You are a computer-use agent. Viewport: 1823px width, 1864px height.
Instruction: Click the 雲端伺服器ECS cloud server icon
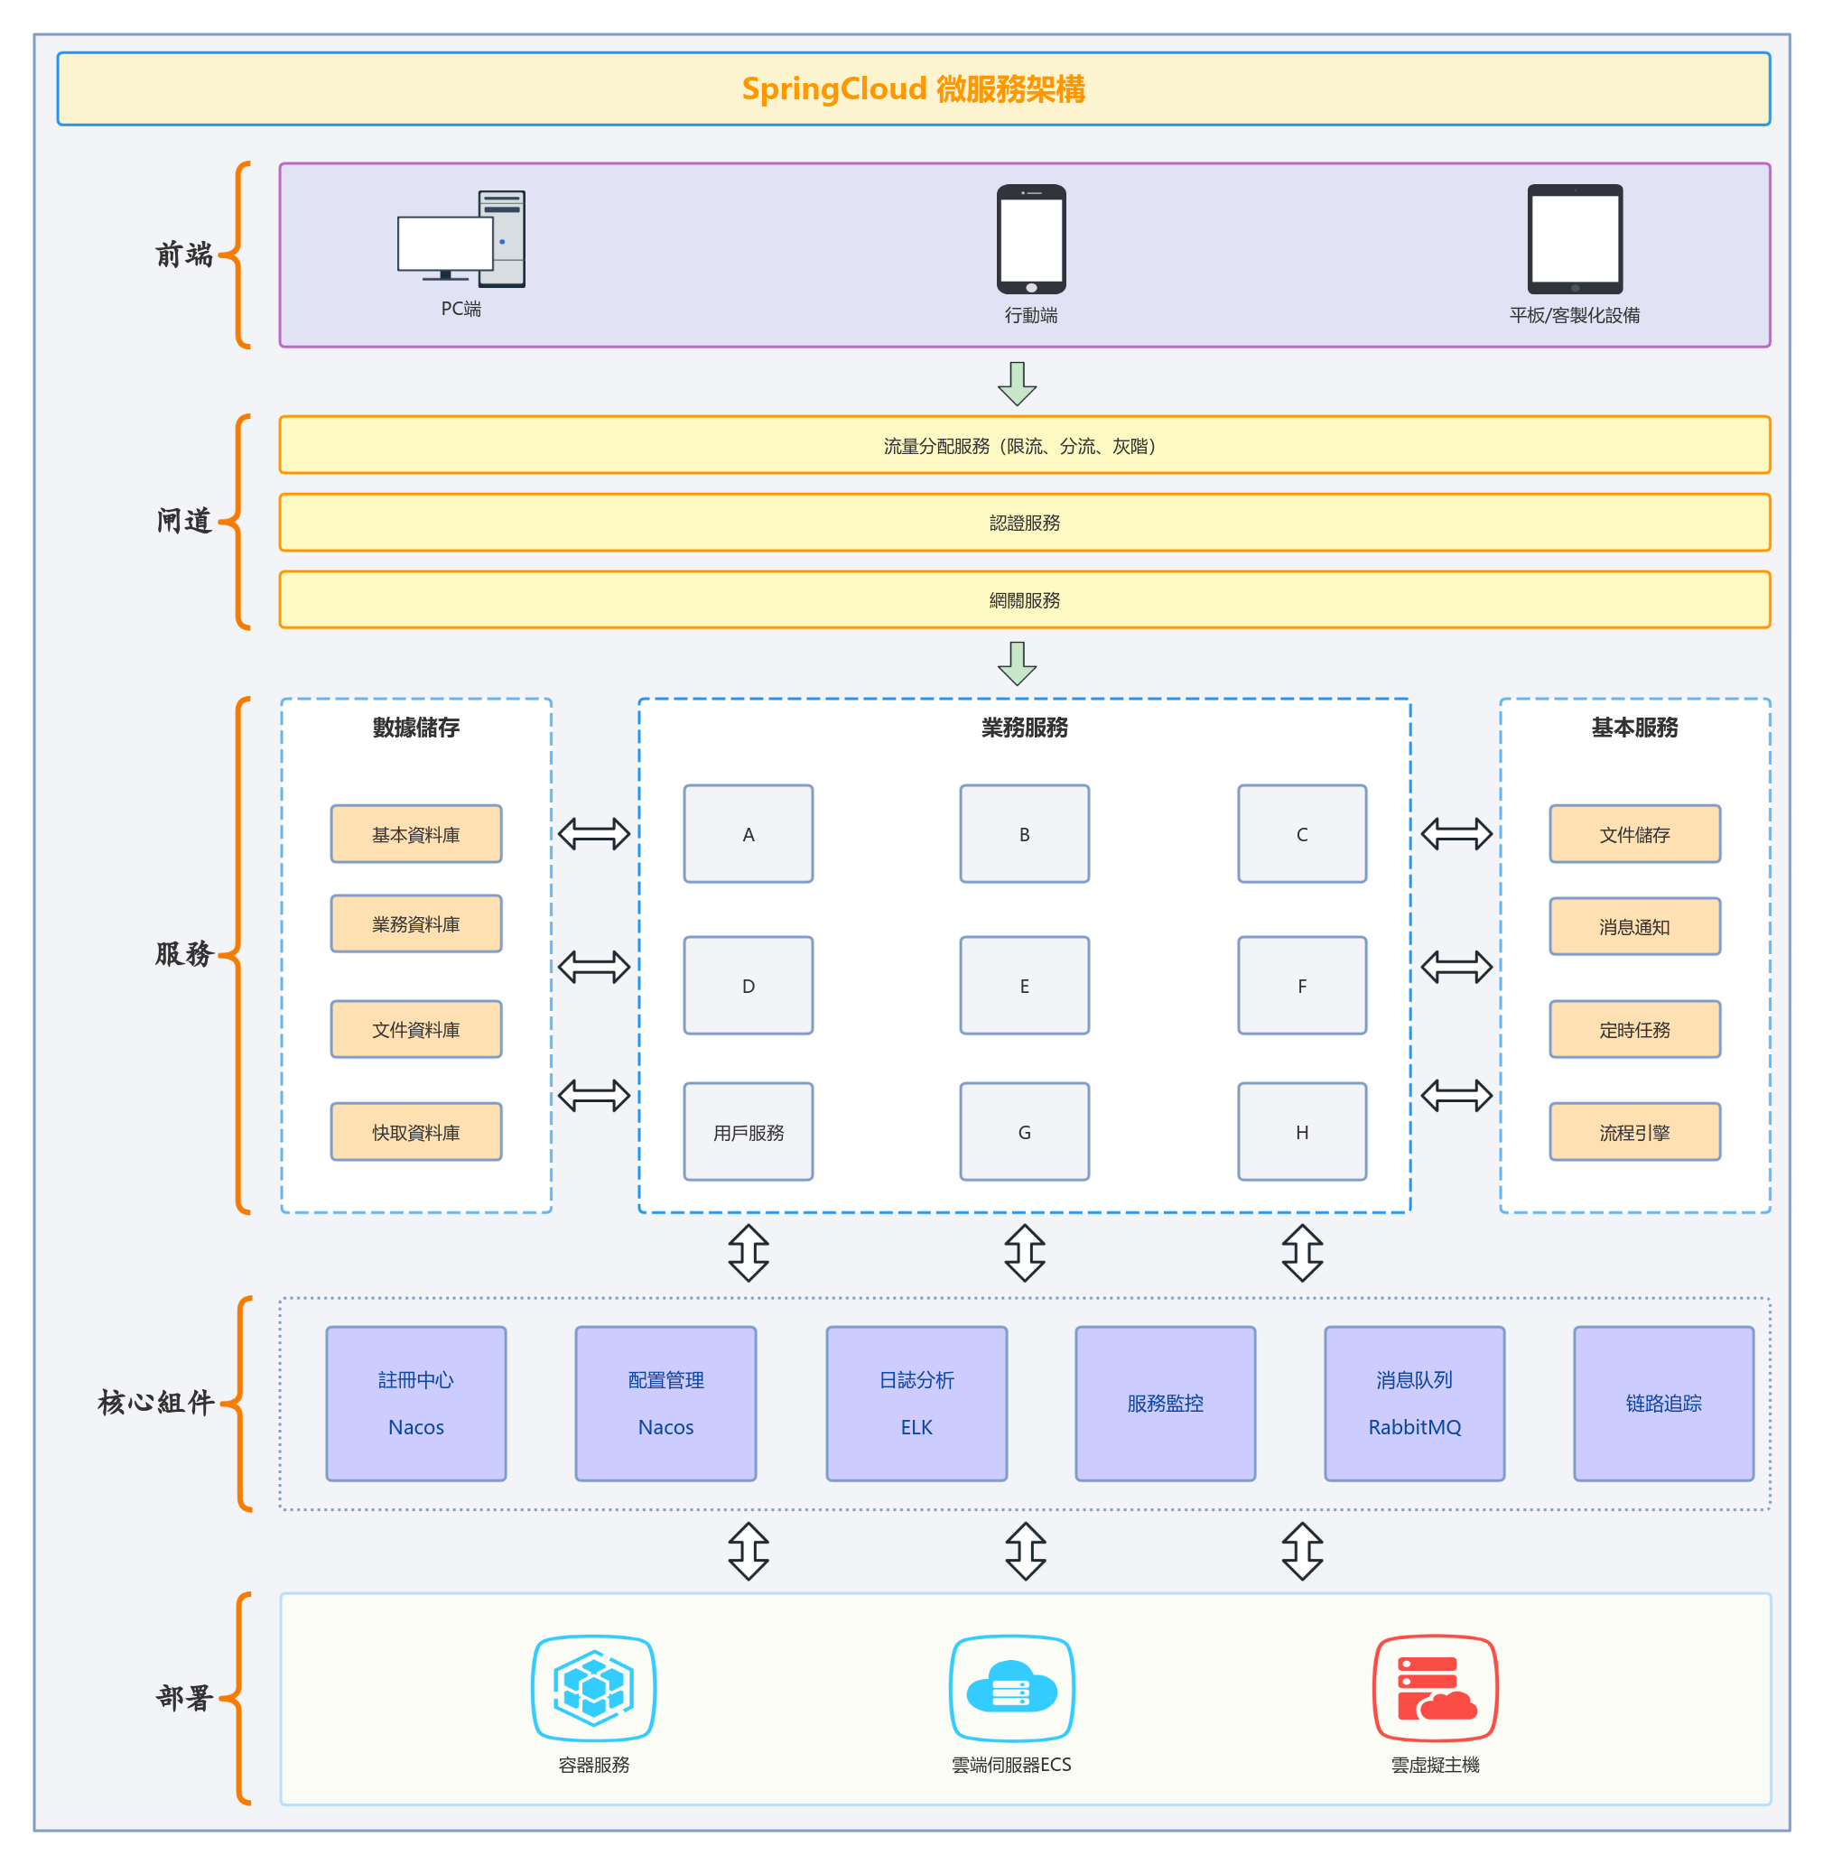click(1012, 1688)
